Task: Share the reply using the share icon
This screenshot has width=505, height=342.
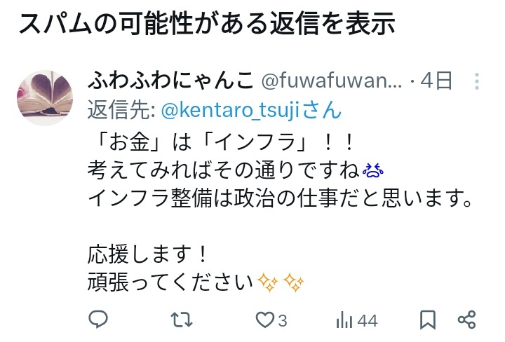Action: pos(466,320)
